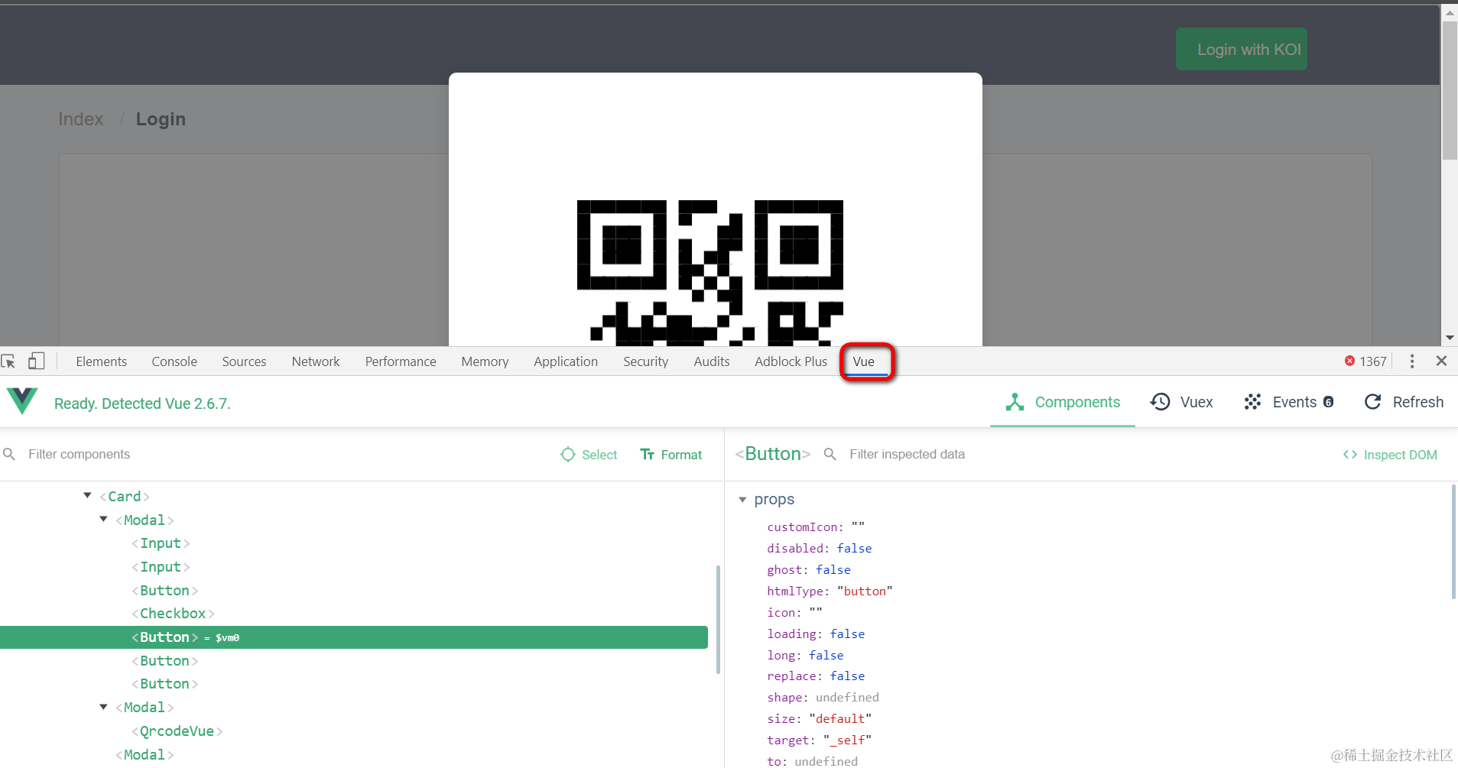This screenshot has width=1458, height=768.
Task: Select the Checkbox component
Action: pos(173,614)
